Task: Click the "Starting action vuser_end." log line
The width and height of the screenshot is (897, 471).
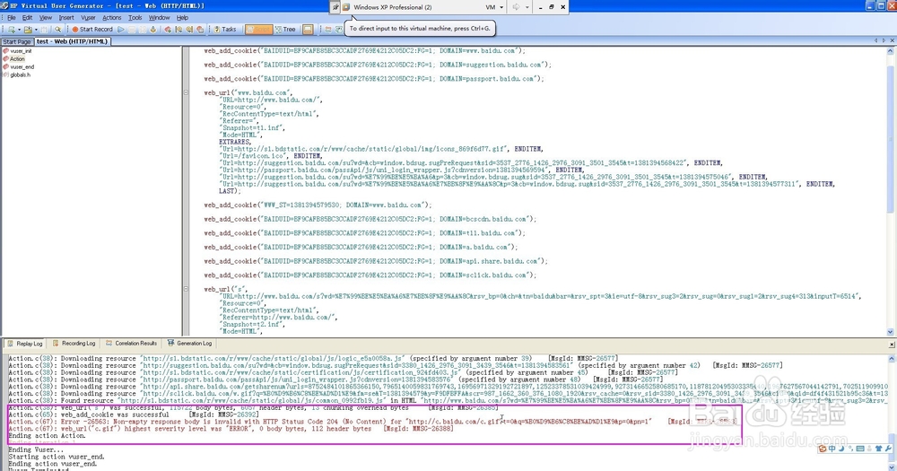Action: coord(56,457)
